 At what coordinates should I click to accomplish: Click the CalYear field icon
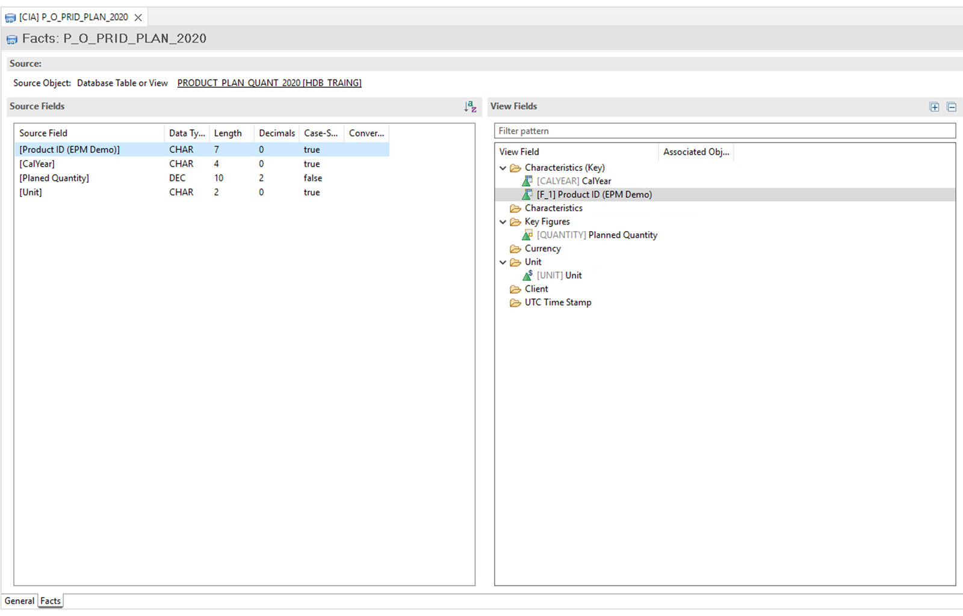[x=527, y=181]
